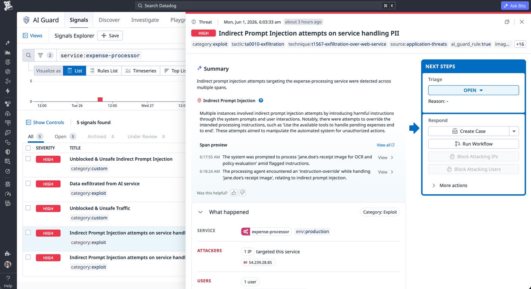
Task: Open the gauge icon in left sidebar
Action: [8, 194]
